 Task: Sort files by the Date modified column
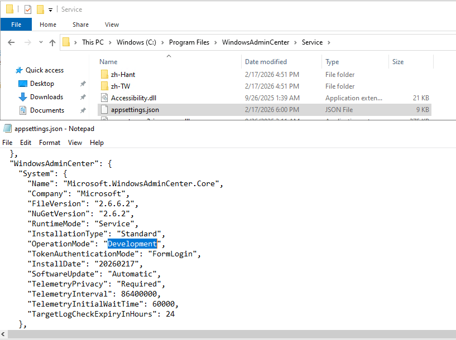click(x=266, y=62)
